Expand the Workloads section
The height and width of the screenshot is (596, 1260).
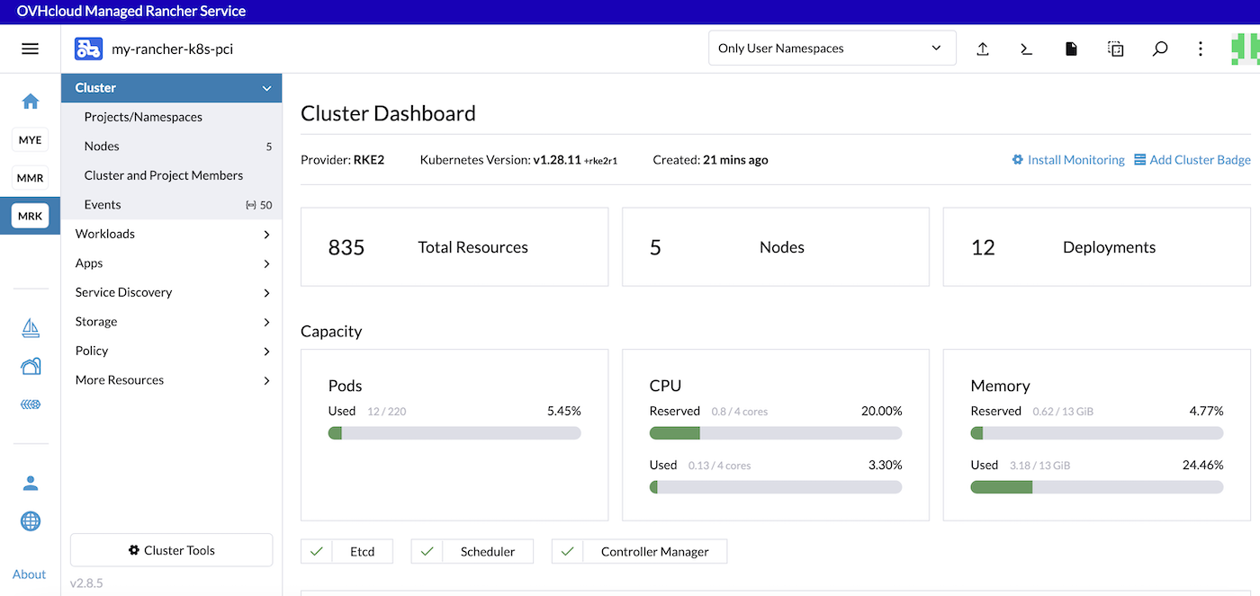pyautogui.click(x=171, y=234)
